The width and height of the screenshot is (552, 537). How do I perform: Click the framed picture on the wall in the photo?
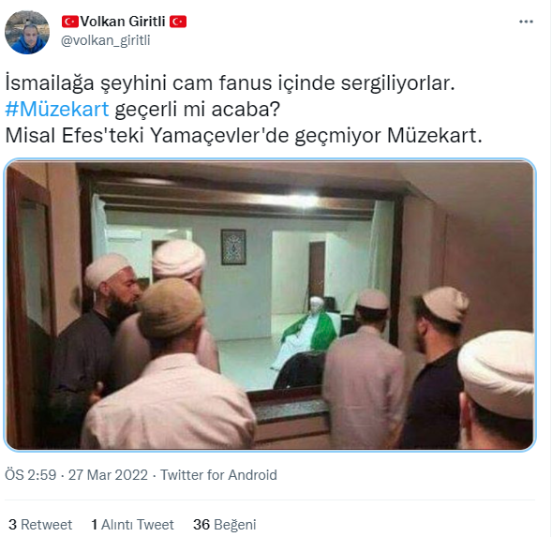[233, 246]
